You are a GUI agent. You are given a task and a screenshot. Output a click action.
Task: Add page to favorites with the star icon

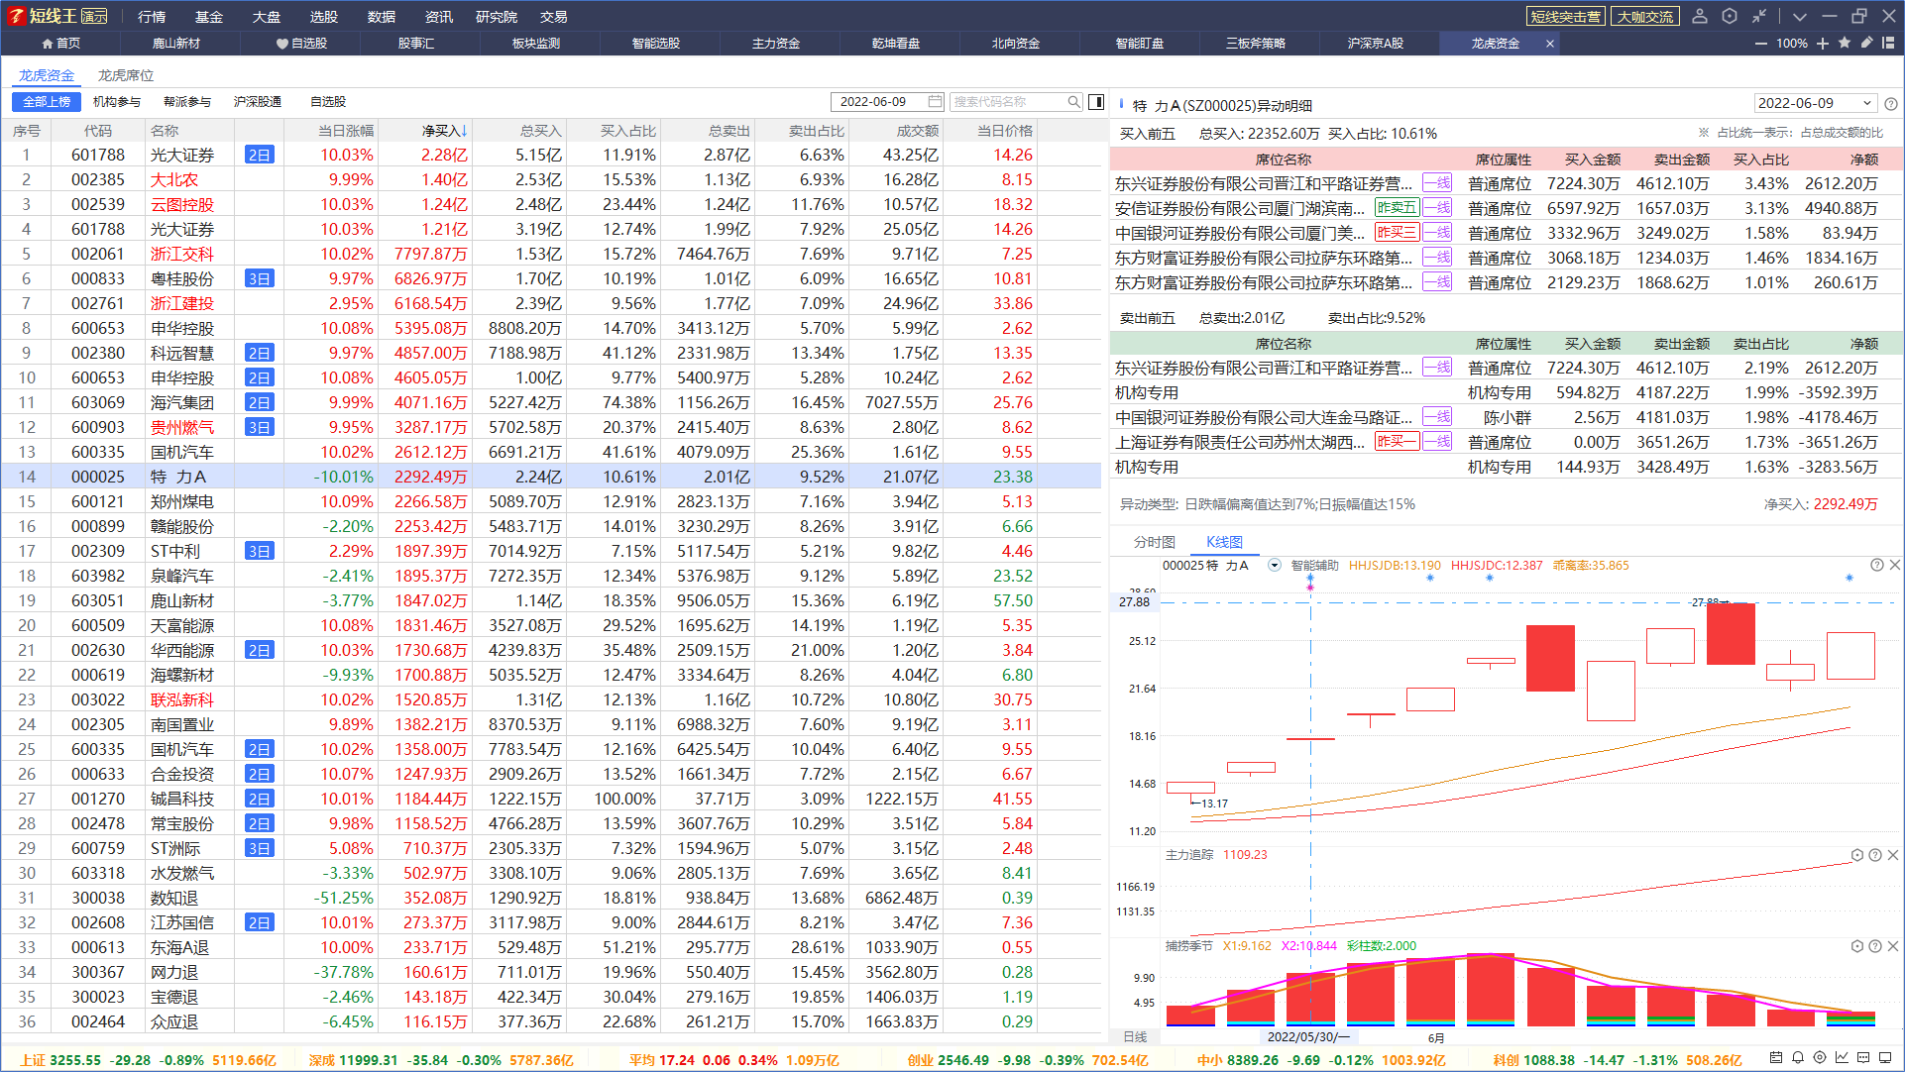[x=1845, y=43]
